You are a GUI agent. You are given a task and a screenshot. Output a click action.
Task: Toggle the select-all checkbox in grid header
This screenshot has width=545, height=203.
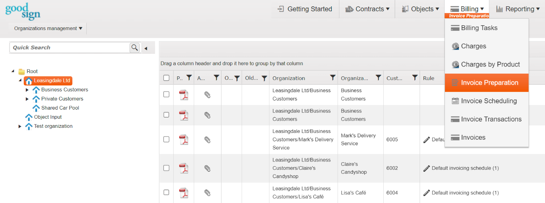pos(167,78)
